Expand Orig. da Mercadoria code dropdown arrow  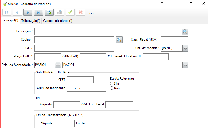tap(58, 65)
